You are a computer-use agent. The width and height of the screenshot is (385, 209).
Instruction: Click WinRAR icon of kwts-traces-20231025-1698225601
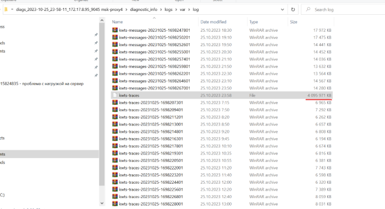coord(114,189)
